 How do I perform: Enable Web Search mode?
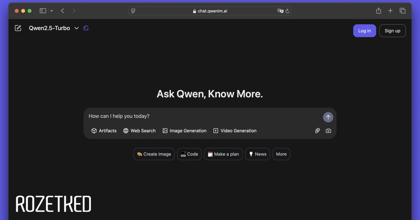(x=139, y=131)
